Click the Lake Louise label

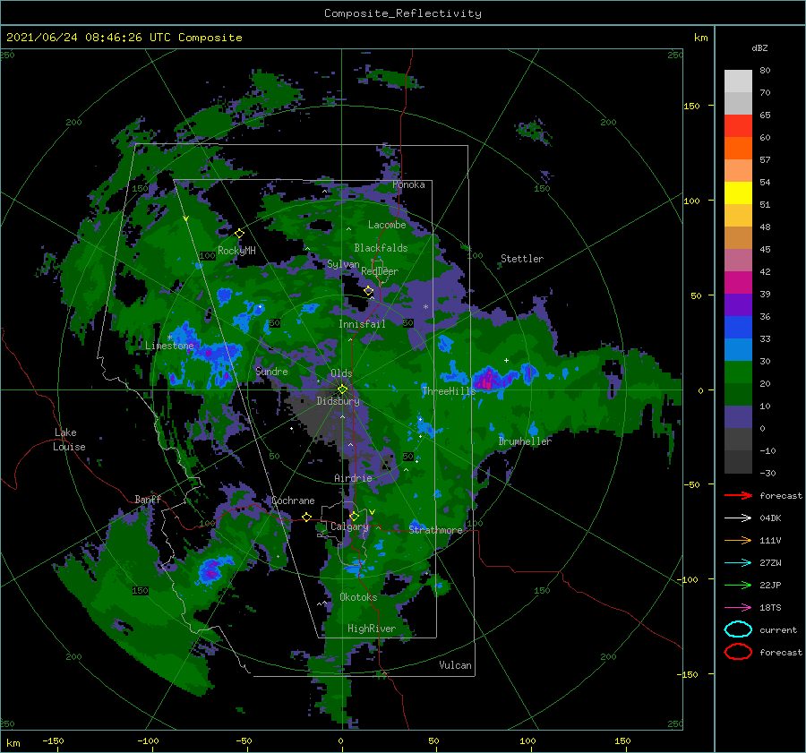[69, 440]
